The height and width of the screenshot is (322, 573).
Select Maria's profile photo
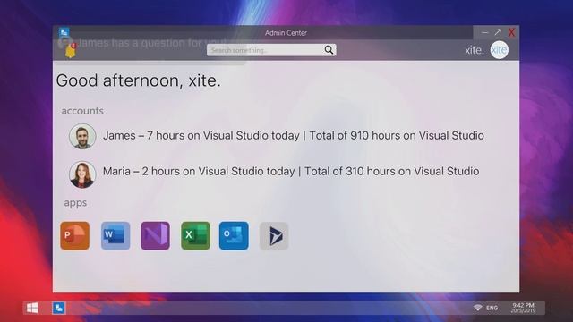[82, 174]
